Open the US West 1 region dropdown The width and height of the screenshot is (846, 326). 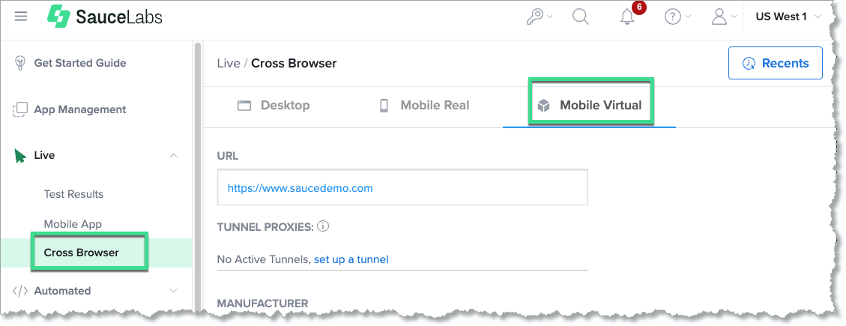[788, 16]
